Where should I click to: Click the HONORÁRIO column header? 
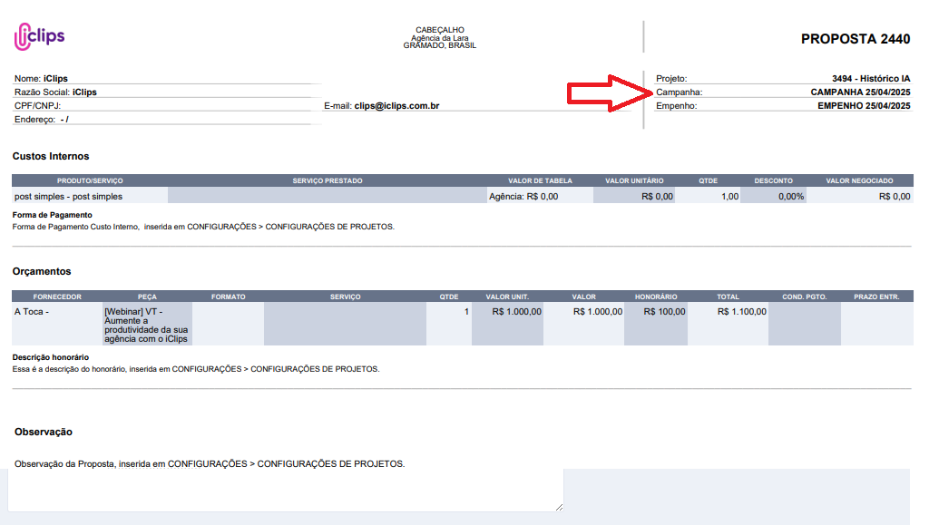[x=656, y=297]
